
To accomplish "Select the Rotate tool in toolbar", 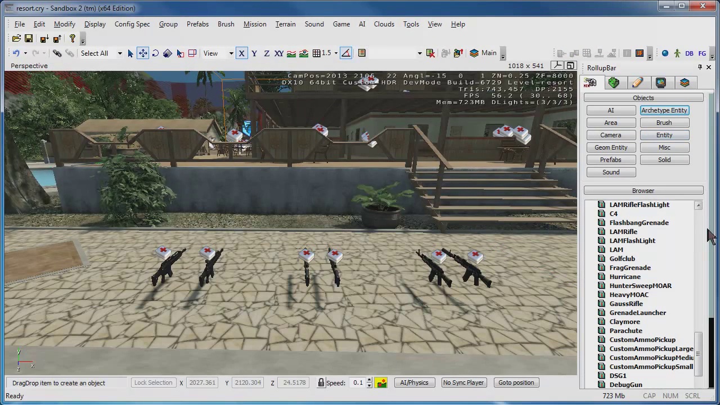I will coord(155,53).
